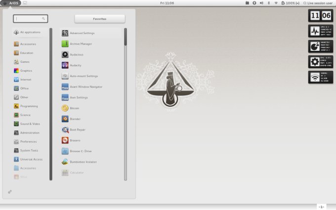Select the Education category

[x=24, y=53]
